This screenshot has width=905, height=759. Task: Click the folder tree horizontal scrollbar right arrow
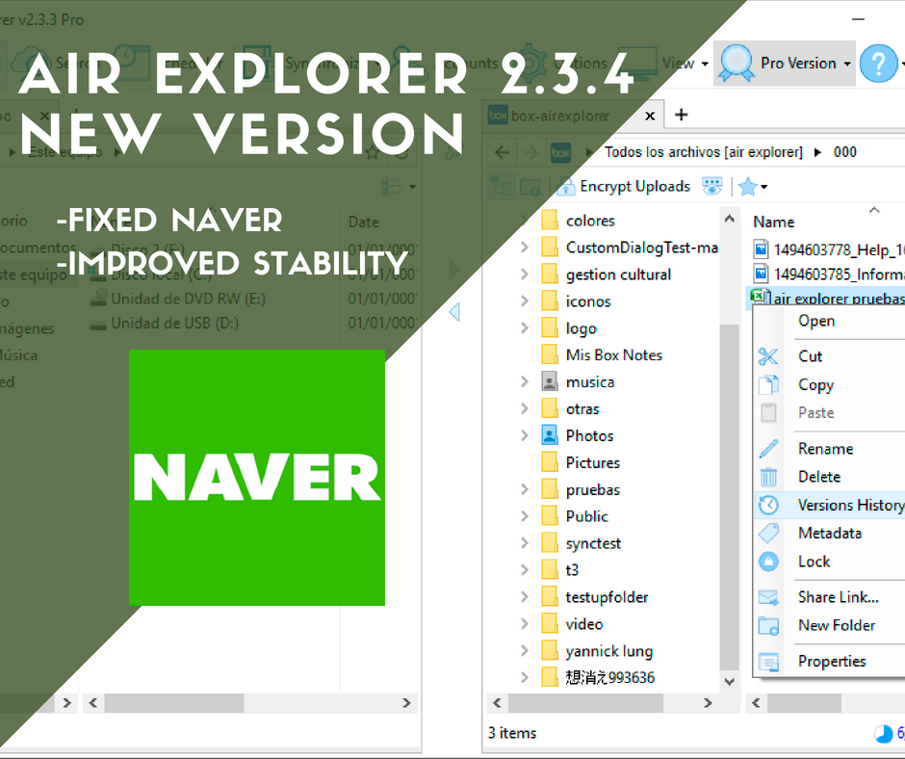point(709,703)
